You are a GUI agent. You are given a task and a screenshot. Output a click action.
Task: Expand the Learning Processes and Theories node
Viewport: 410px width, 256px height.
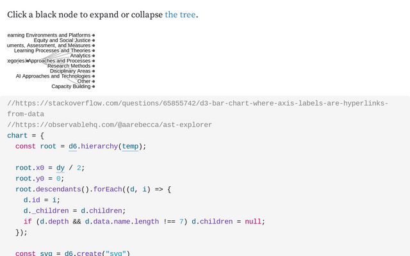click(x=94, y=51)
